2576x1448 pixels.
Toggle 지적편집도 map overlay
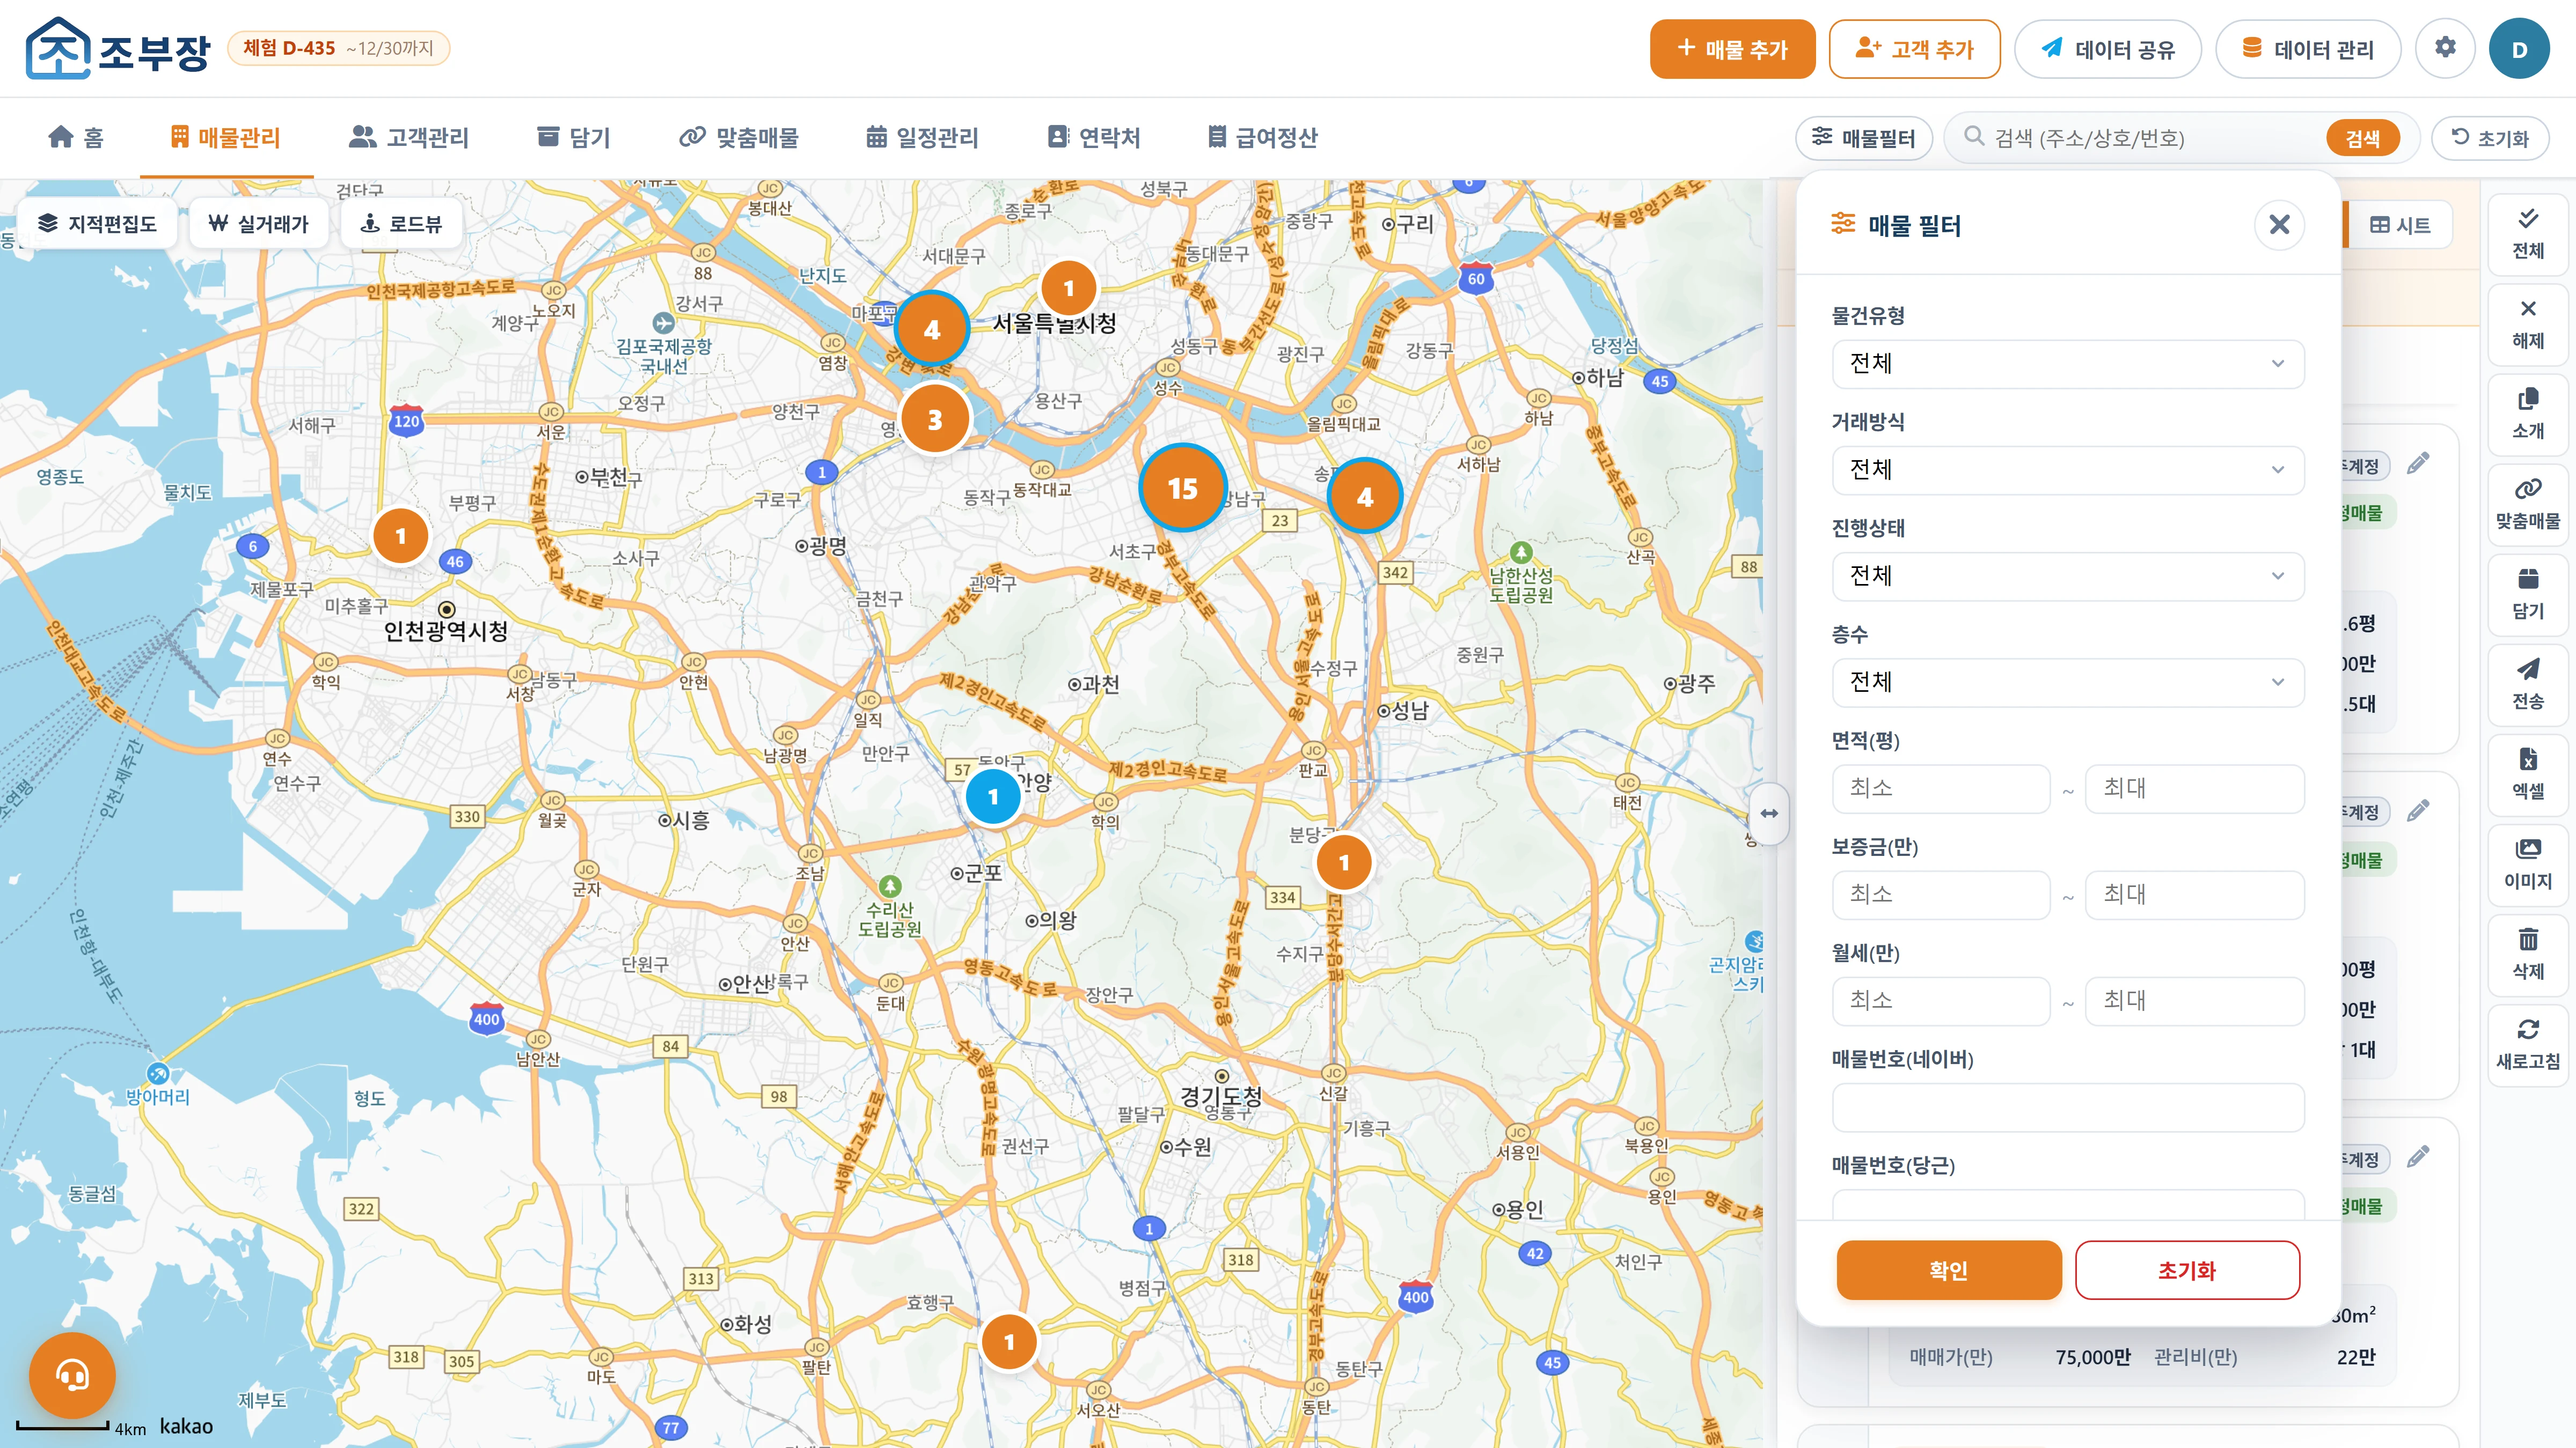(98, 224)
